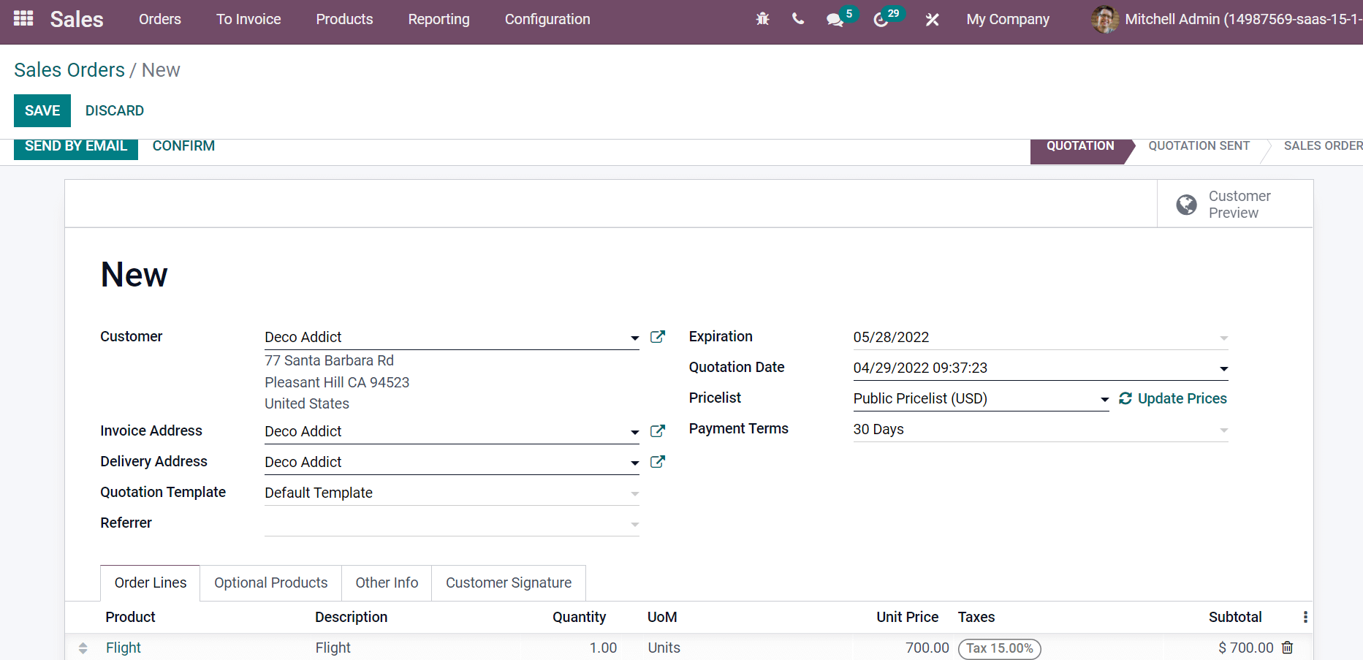Click Mitchell Admin avatar picture
The image size is (1363, 660).
tap(1105, 19)
